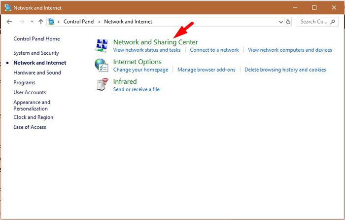Open User Accounts category
Image resolution: width=345 pixels, height=220 pixels.
tap(30, 93)
